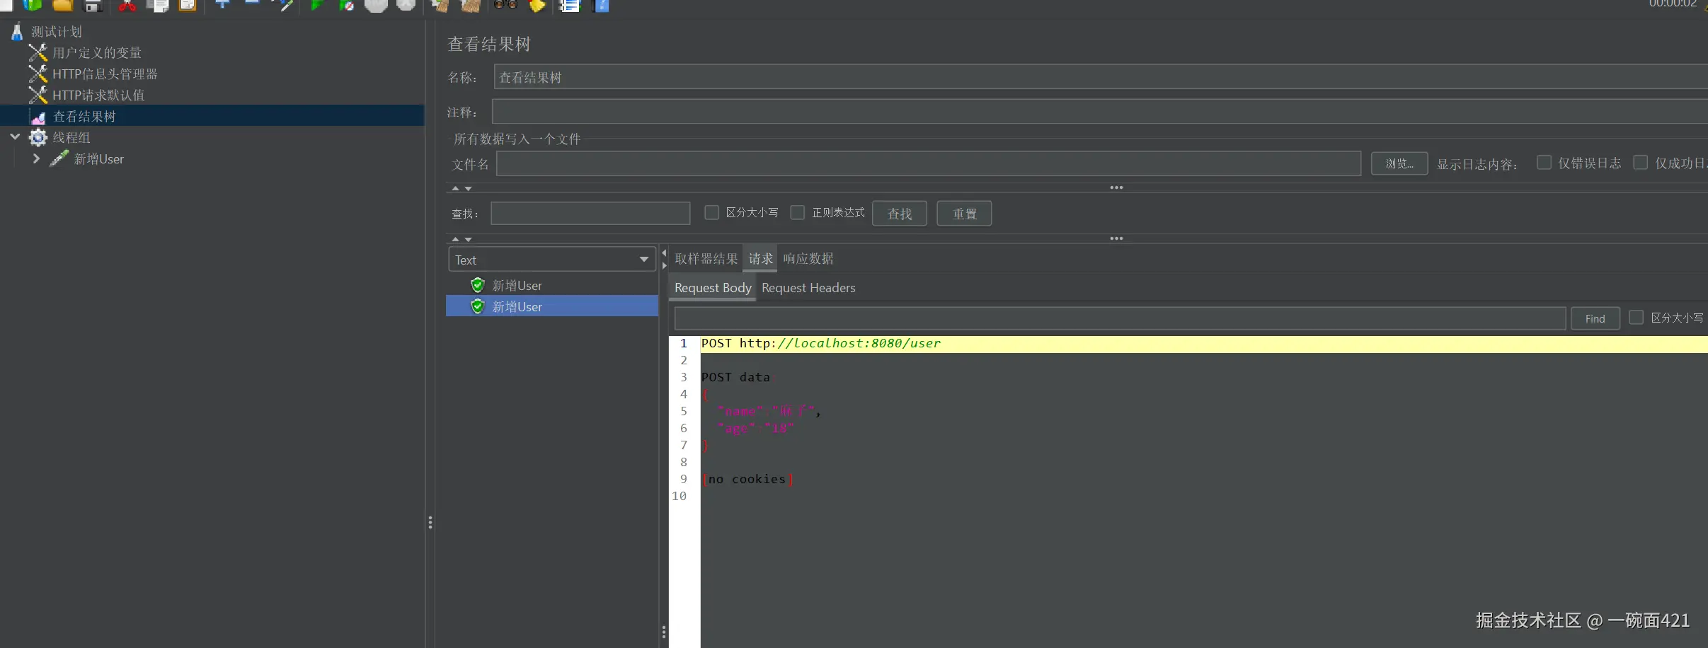1708x648 pixels.
Task: Start test without pauses icon
Action: tap(347, 5)
